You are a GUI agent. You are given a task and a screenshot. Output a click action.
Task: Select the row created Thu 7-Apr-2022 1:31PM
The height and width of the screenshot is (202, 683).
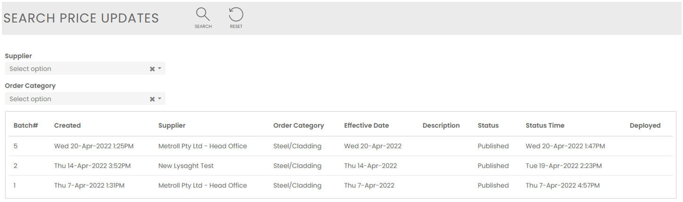click(x=89, y=186)
